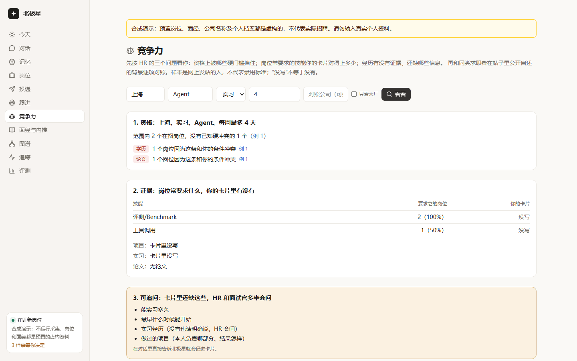This screenshot has height=361, width=577.
Task: Select 竞争力 scales icon in sidebar
Action: click(12, 116)
